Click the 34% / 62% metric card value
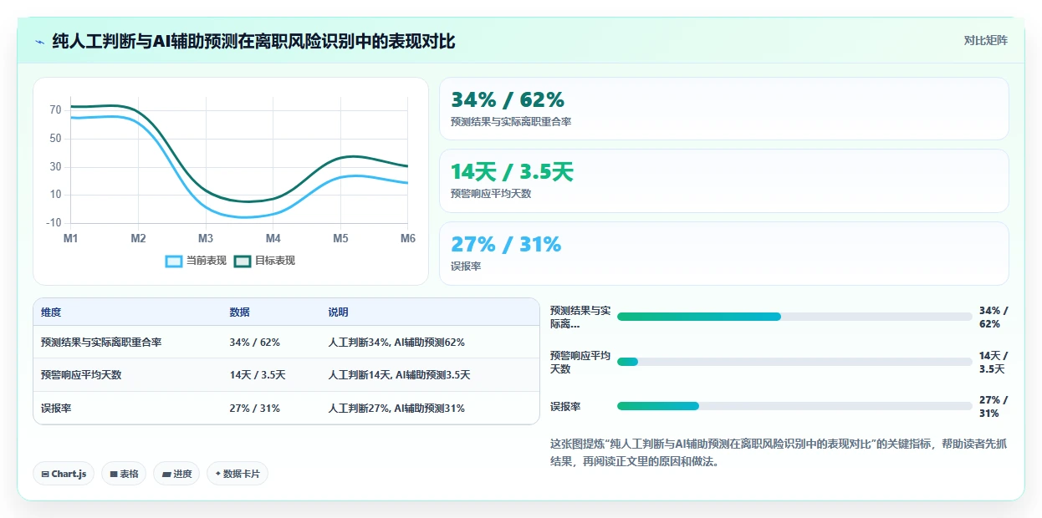This screenshot has height=518, width=1042. (508, 100)
